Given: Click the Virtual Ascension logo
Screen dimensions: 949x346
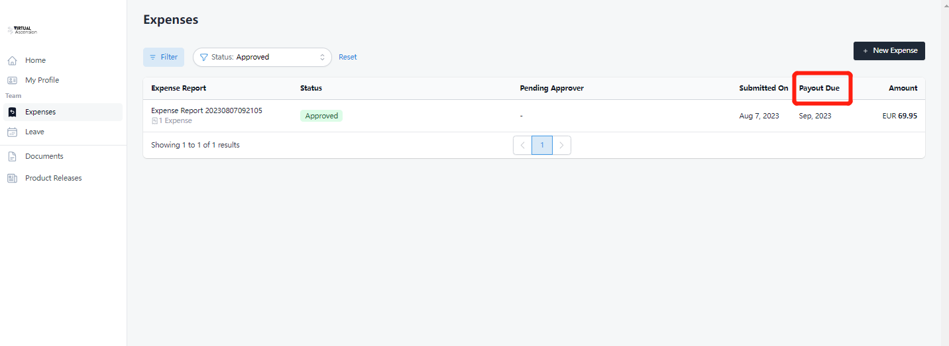Looking at the screenshot, I should click(23, 30).
